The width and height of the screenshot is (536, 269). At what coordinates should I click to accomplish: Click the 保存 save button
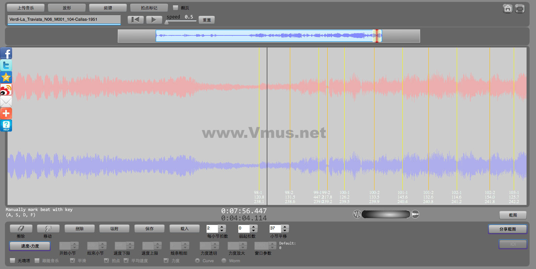click(x=149, y=229)
